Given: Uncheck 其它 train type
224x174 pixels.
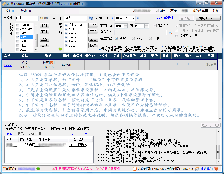Looking at the screenshot, I should click(x=66, y=45).
